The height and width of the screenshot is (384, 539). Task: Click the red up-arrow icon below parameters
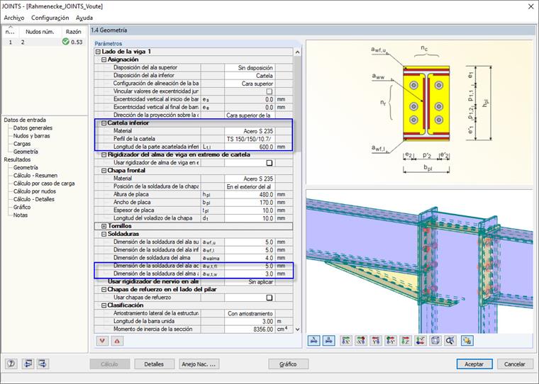(118, 341)
